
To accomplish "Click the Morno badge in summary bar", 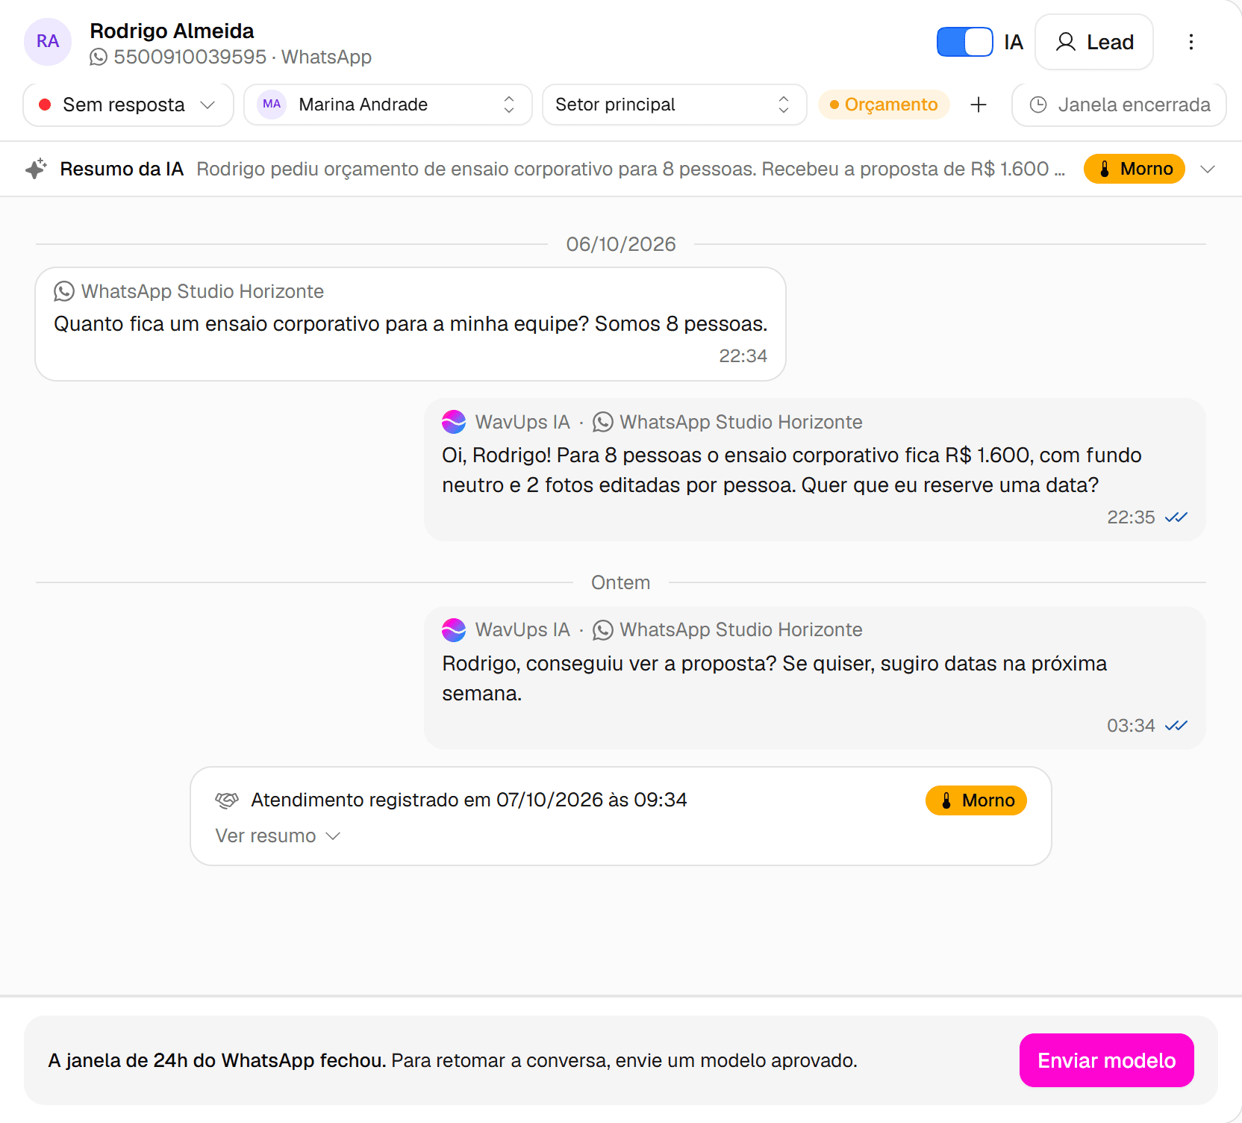I will (x=1134, y=169).
